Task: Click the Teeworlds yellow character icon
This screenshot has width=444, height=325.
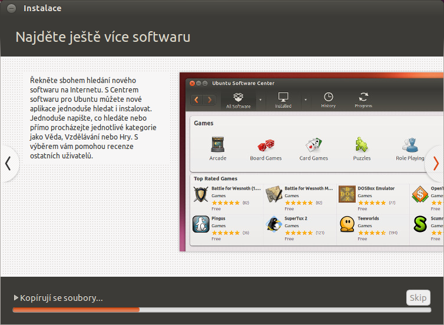Action: [x=347, y=224]
